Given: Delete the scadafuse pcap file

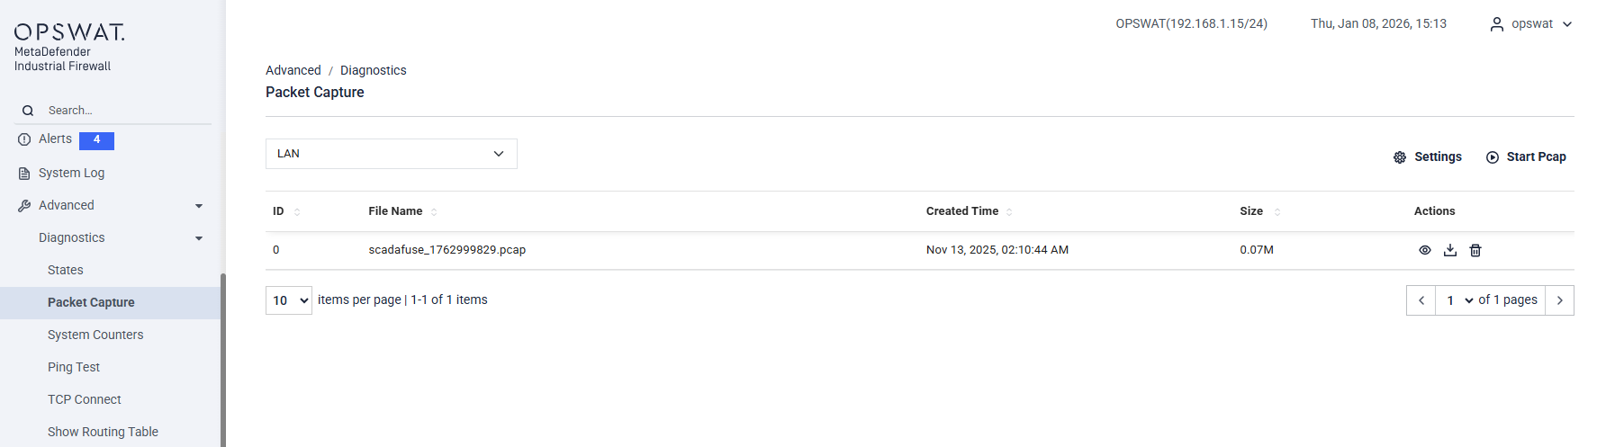Looking at the screenshot, I should (1475, 250).
